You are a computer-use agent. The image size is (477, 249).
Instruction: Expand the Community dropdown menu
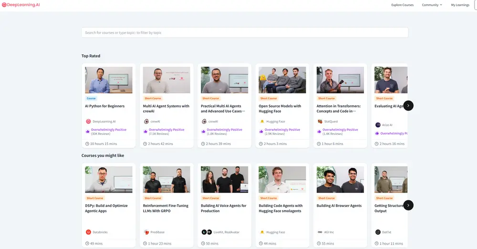pyautogui.click(x=432, y=5)
